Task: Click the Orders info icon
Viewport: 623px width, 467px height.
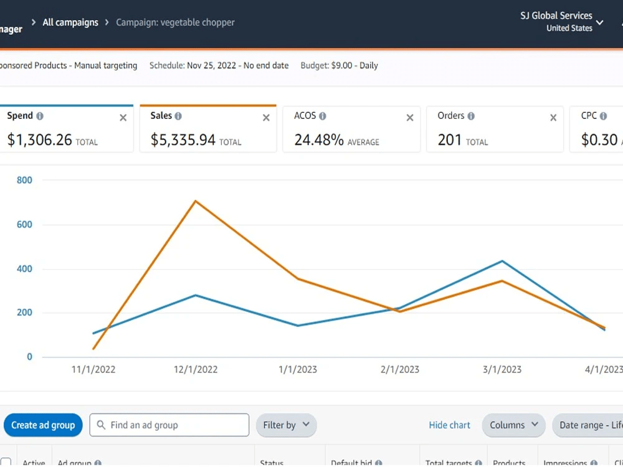Action: point(471,116)
